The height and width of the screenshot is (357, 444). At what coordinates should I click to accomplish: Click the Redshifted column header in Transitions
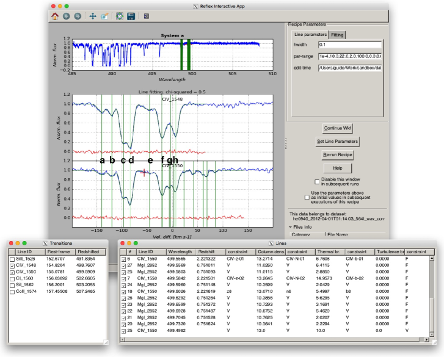[87, 251]
